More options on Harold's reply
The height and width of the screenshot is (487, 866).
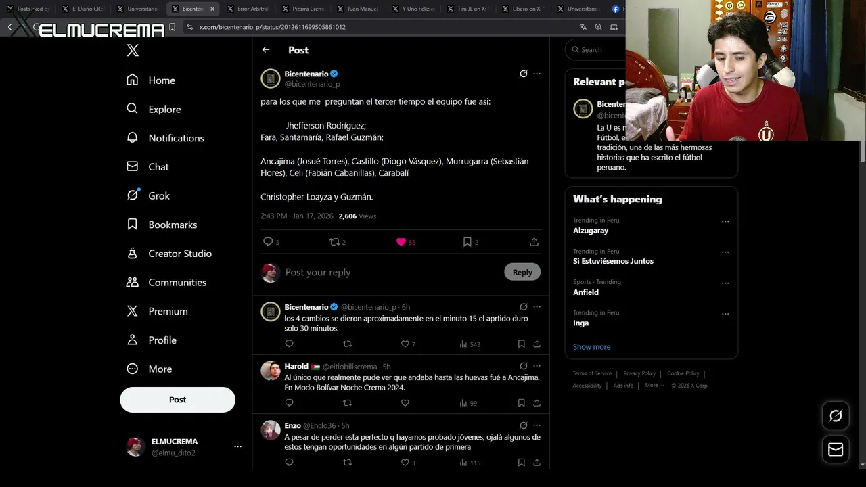click(x=537, y=366)
